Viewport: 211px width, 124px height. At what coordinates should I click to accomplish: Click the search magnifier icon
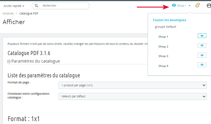point(37,6)
